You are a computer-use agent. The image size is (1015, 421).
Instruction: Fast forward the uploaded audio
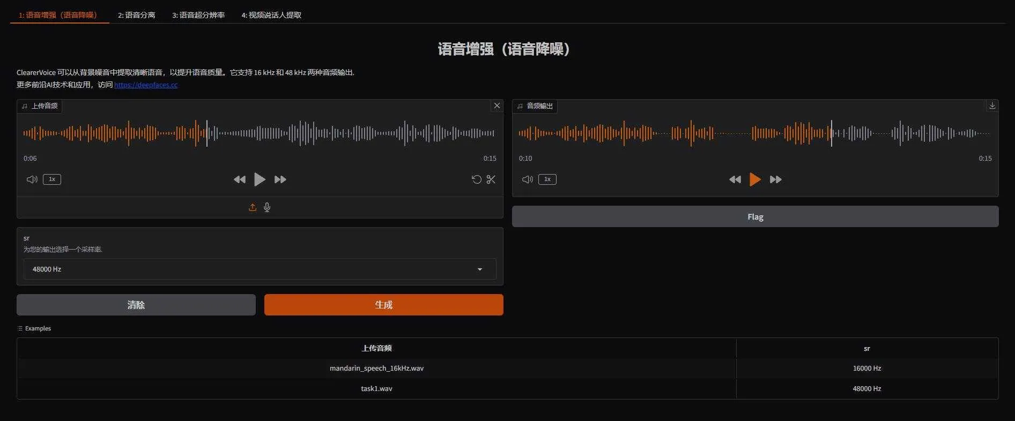tap(280, 179)
